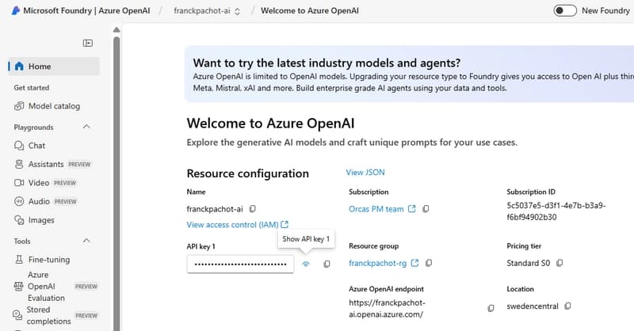Image resolution: width=634 pixels, height=331 pixels.
Task: Open the franckpachot-ai resource switcher
Action: (207, 11)
